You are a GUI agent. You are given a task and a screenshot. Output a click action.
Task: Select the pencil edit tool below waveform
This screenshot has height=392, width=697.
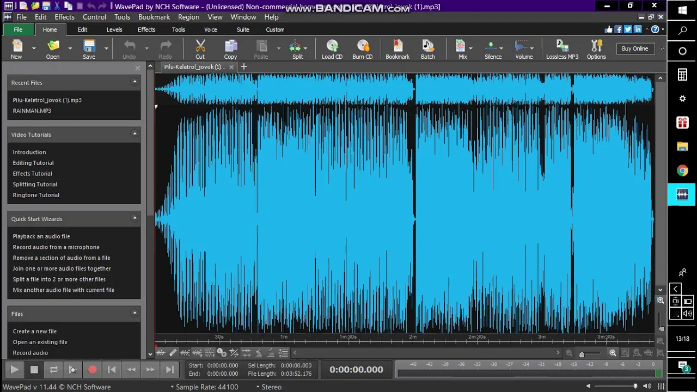pyautogui.click(x=173, y=353)
